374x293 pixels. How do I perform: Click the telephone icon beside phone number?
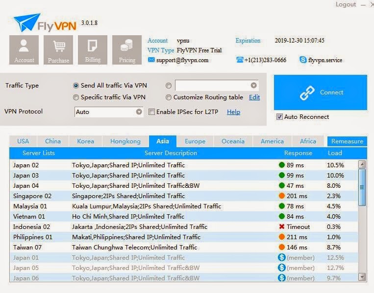click(x=240, y=60)
